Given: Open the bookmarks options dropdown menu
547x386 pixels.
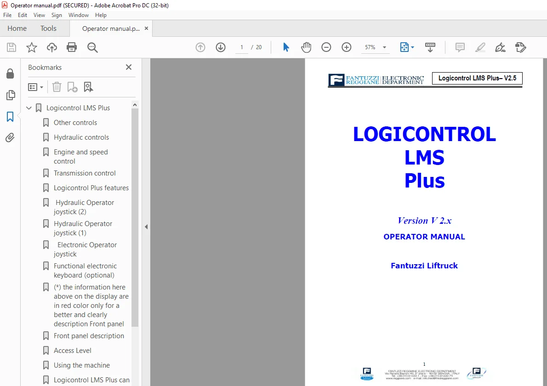Looking at the screenshot, I should [x=35, y=87].
